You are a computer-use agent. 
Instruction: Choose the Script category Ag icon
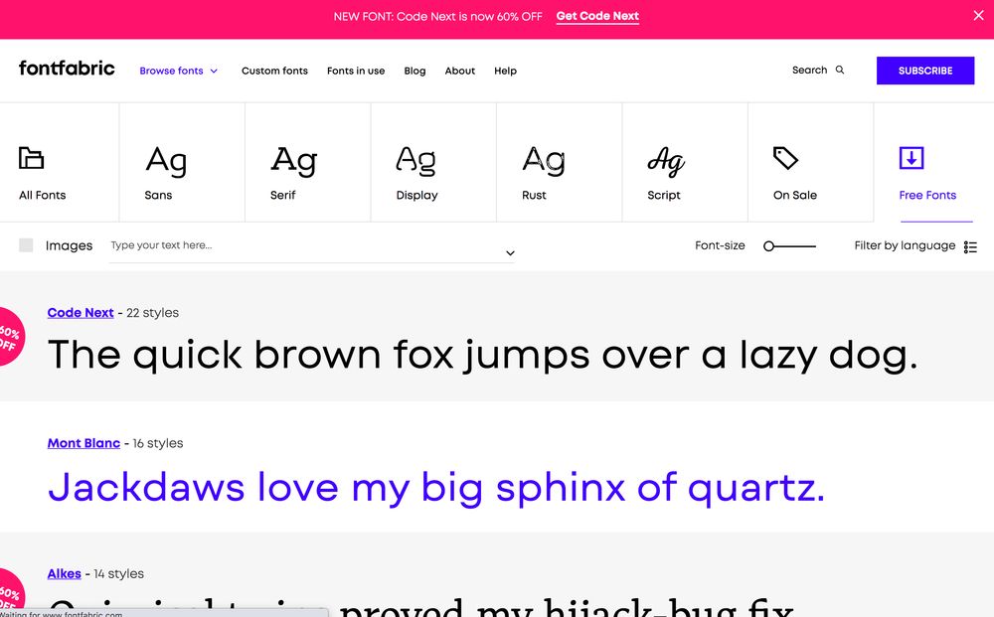666,162
